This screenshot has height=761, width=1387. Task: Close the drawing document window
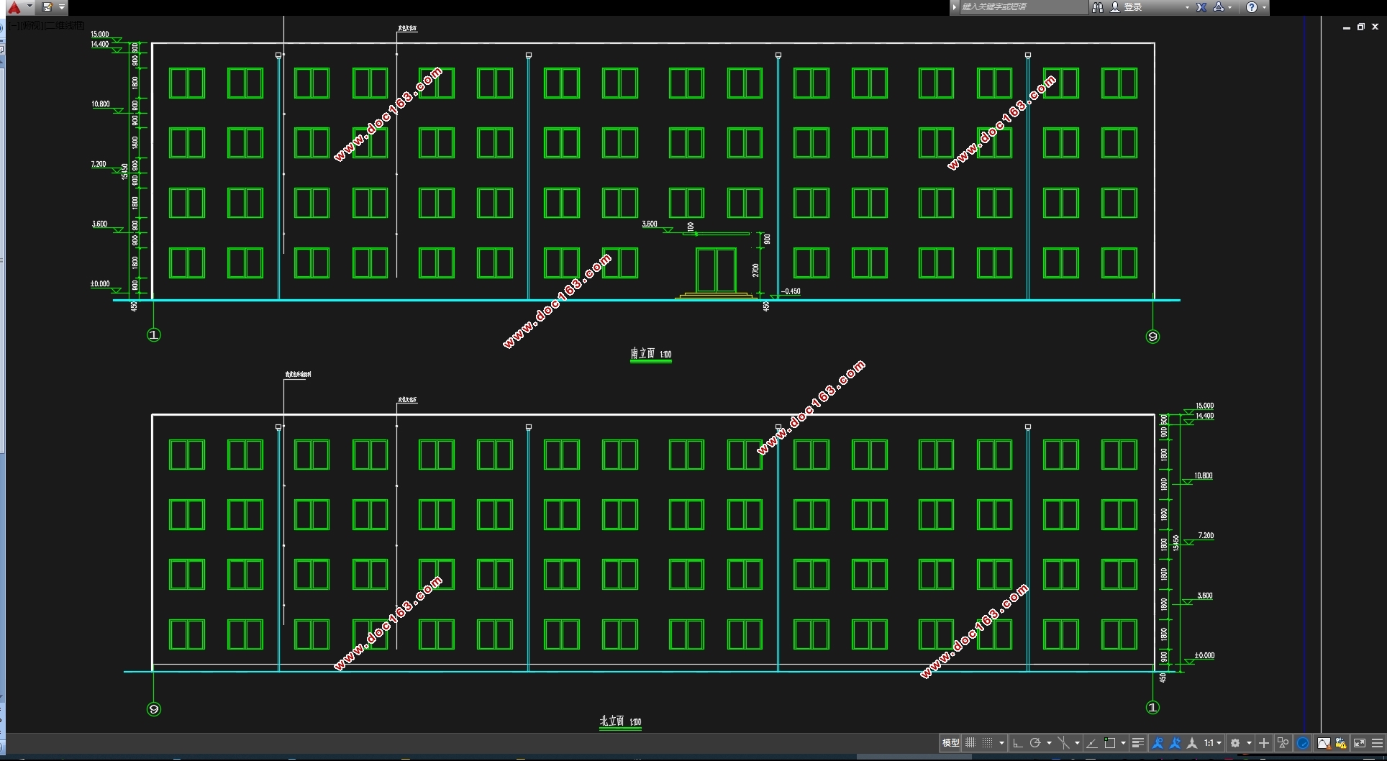click(1375, 27)
